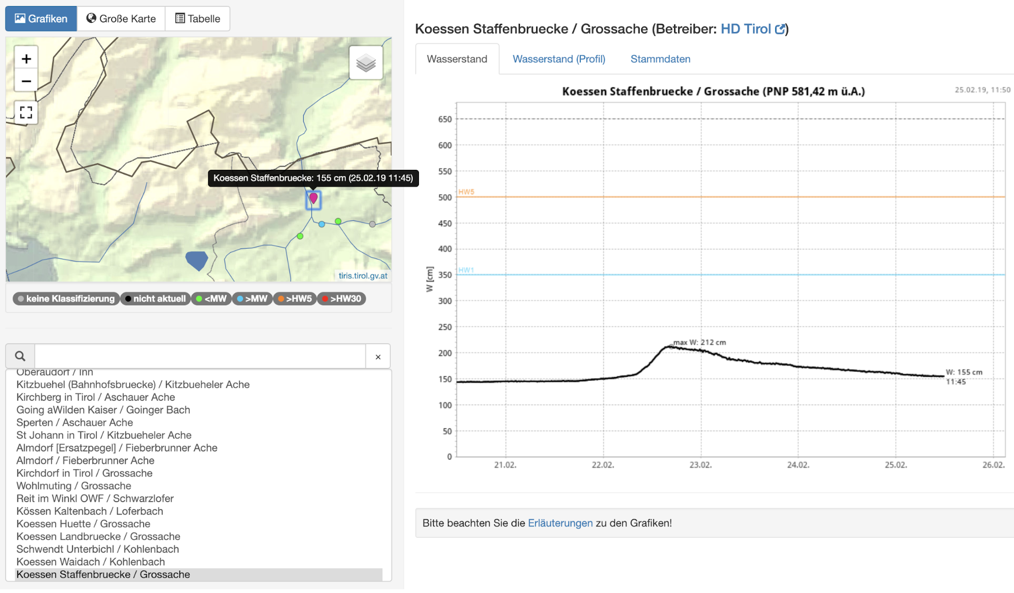Toggle fullscreen map view
The width and height of the screenshot is (1014, 593).
click(26, 112)
